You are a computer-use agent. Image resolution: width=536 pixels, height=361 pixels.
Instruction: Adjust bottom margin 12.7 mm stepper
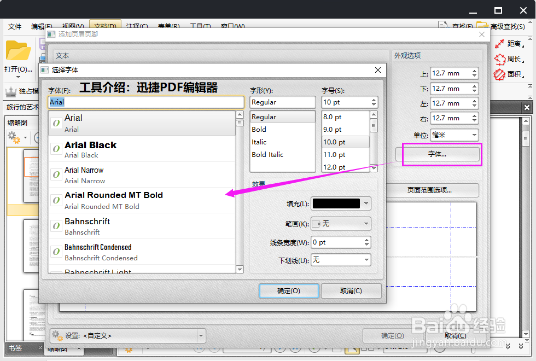tap(474, 89)
